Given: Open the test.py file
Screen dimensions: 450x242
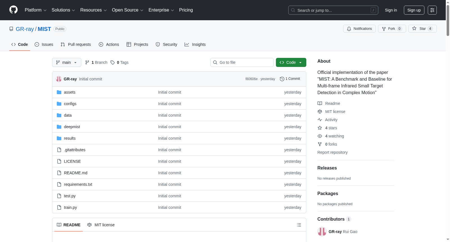Looking at the screenshot, I should (70, 196).
